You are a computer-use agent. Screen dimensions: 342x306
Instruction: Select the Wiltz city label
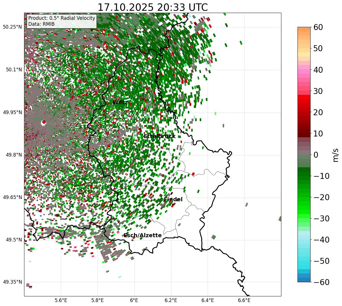click(x=120, y=102)
